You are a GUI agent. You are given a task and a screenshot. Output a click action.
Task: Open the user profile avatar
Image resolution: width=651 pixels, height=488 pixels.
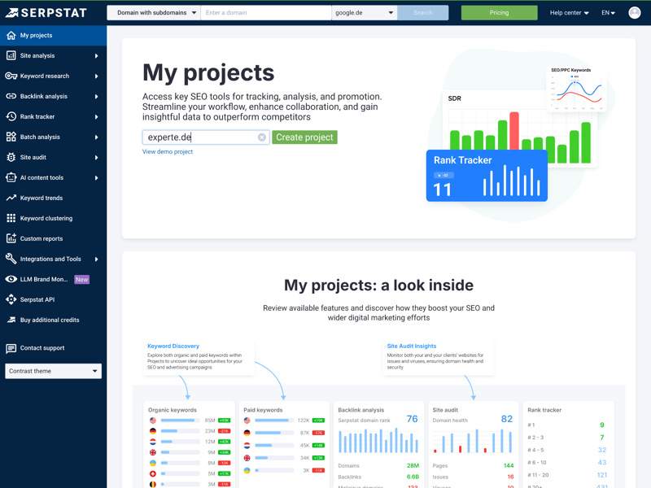(x=635, y=13)
